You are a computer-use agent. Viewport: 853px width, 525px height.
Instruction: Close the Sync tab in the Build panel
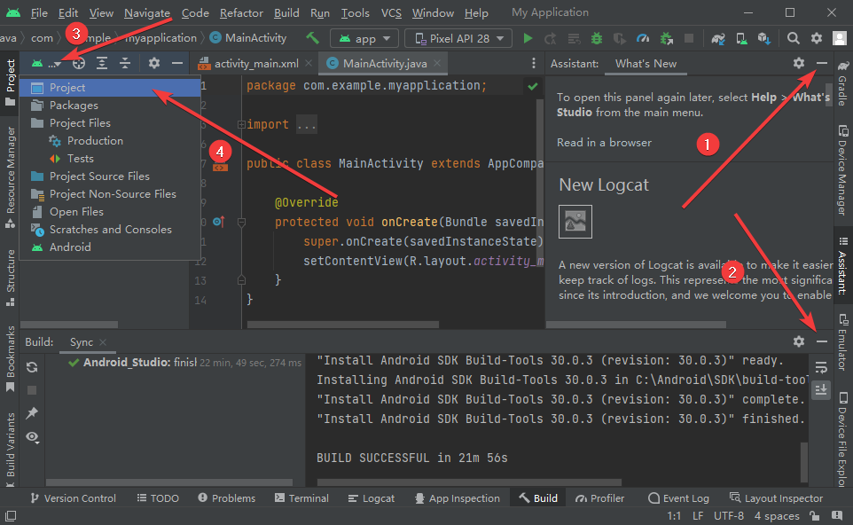103,342
